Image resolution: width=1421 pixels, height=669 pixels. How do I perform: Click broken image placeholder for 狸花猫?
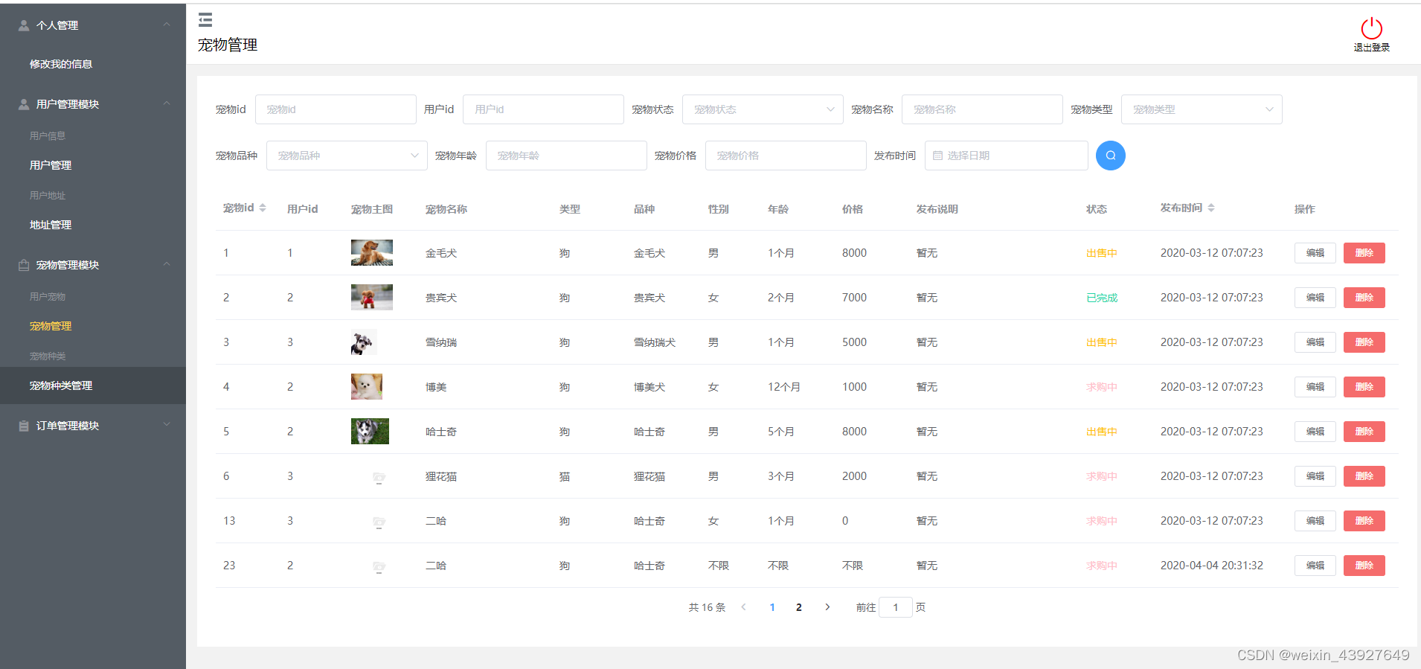tap(379, 477)
